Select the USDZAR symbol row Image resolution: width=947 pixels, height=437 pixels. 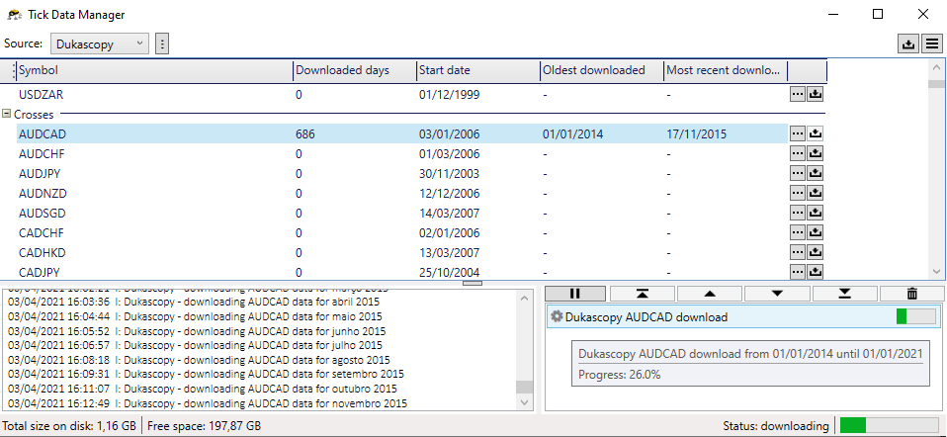pos(401,94)
